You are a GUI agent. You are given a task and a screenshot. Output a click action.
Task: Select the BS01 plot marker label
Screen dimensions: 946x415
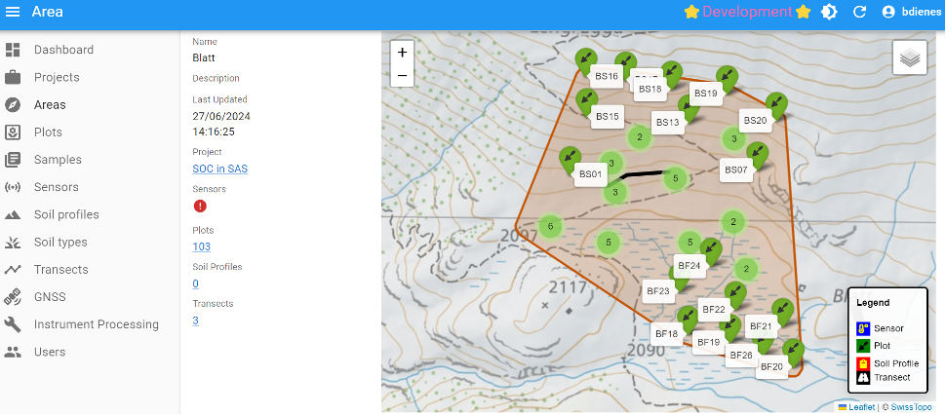pos(590,174)
